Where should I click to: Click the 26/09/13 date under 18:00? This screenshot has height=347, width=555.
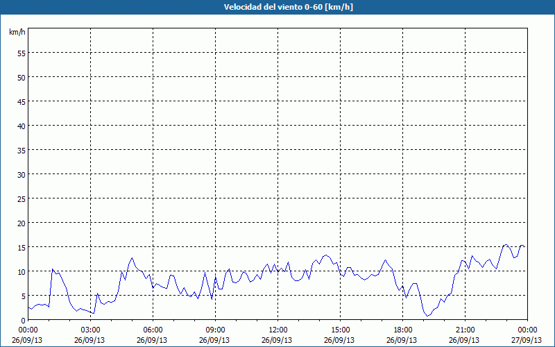click(x=402, y=340)
